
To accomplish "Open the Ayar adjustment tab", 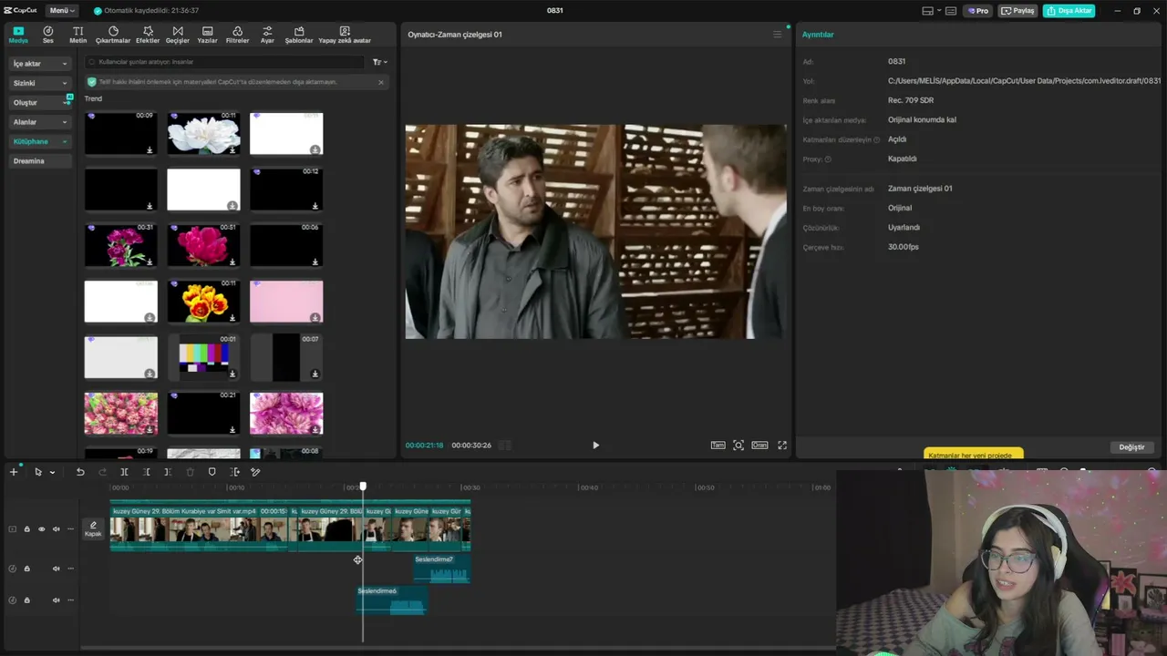I will click(x=267, y=35).
